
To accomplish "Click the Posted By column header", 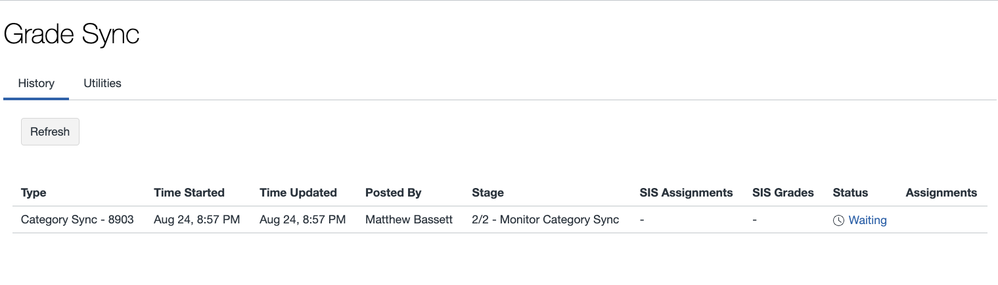I will (394, 193).
